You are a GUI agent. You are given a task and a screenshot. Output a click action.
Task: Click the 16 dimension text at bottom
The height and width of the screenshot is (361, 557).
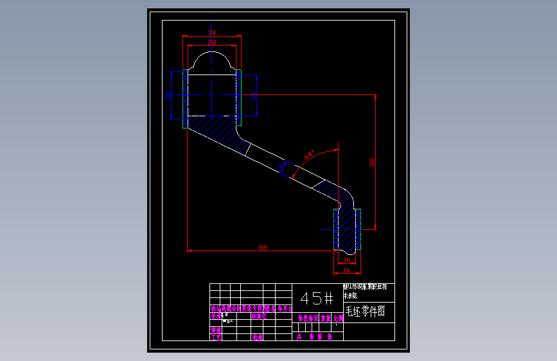[347, 270]
